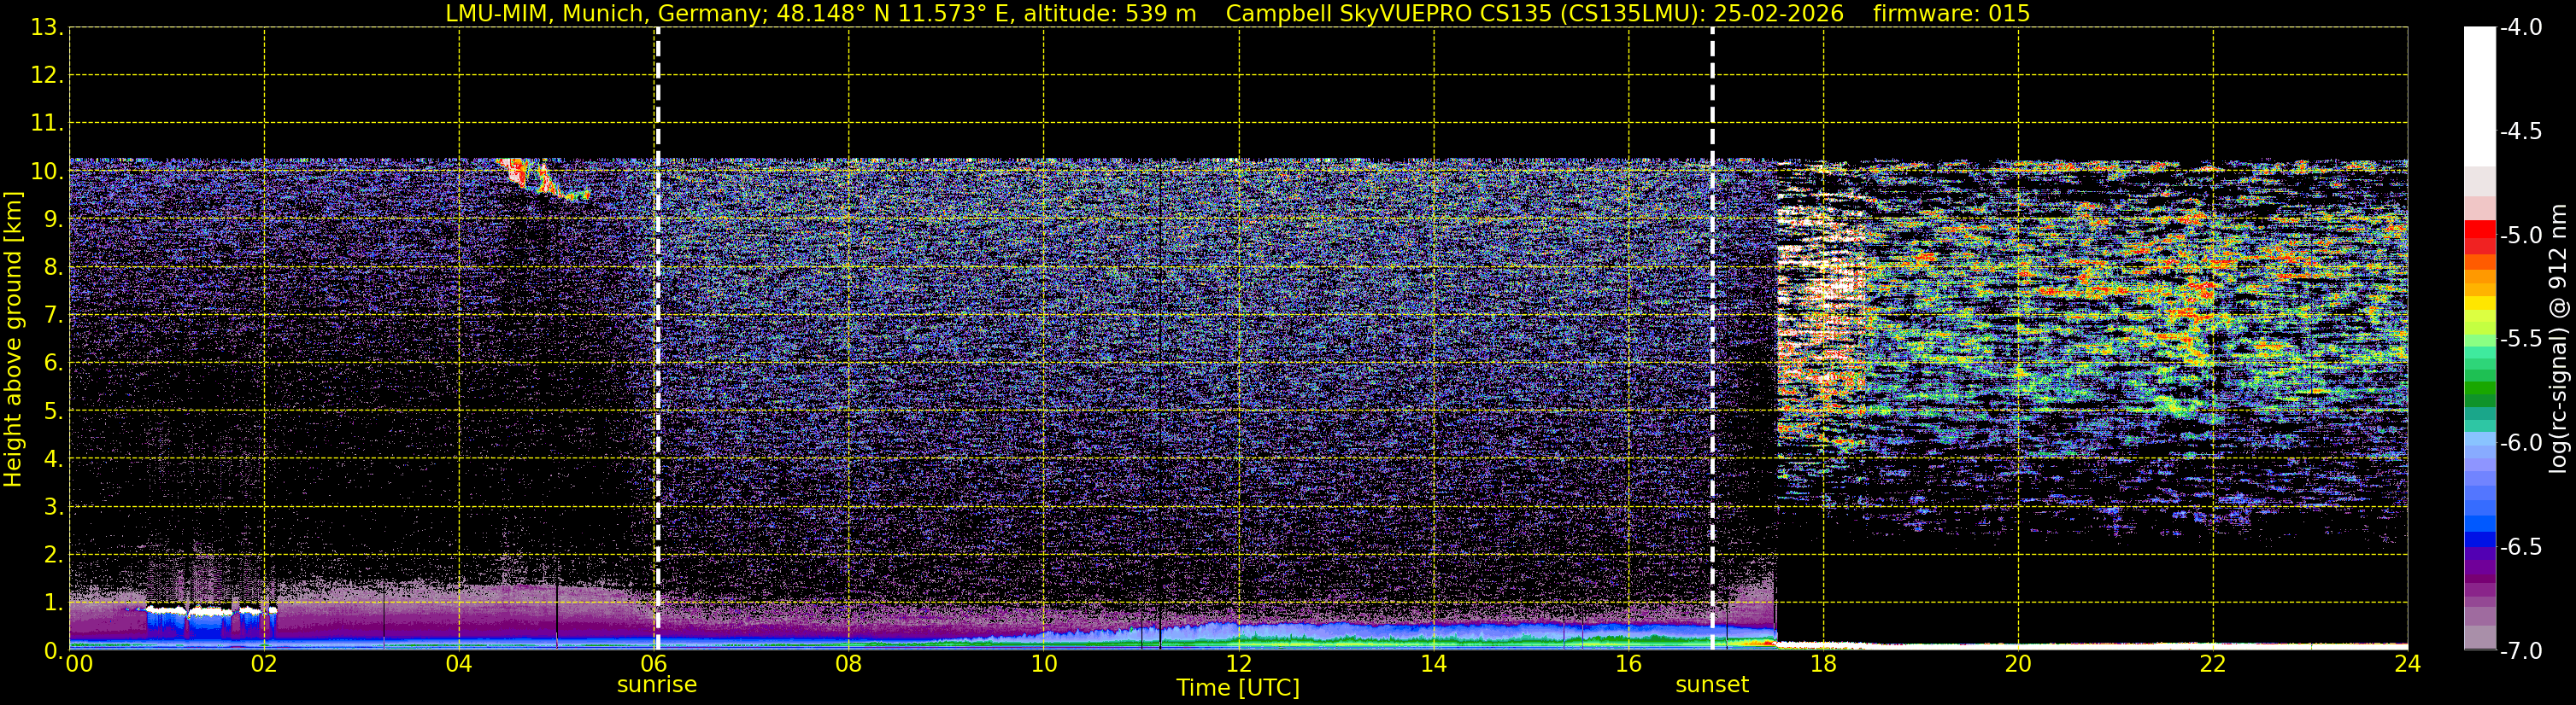The width and height of the screenshot is (2576, 705).
Task: Click the x-axis tick label 00
Action: pos(79,664)
